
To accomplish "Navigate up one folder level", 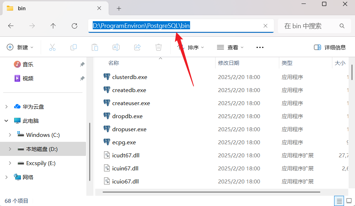I will pos(53,26).
